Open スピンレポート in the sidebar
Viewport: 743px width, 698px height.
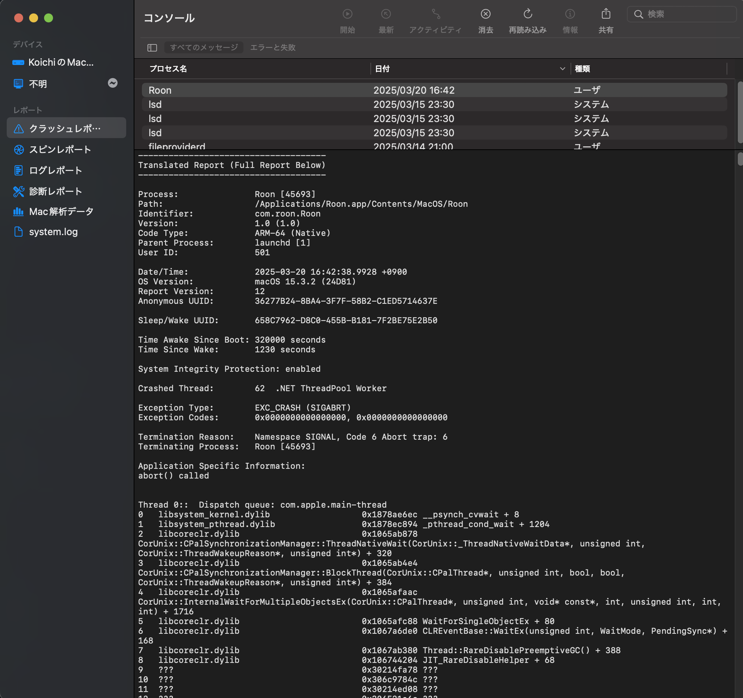tap(60, 149)
